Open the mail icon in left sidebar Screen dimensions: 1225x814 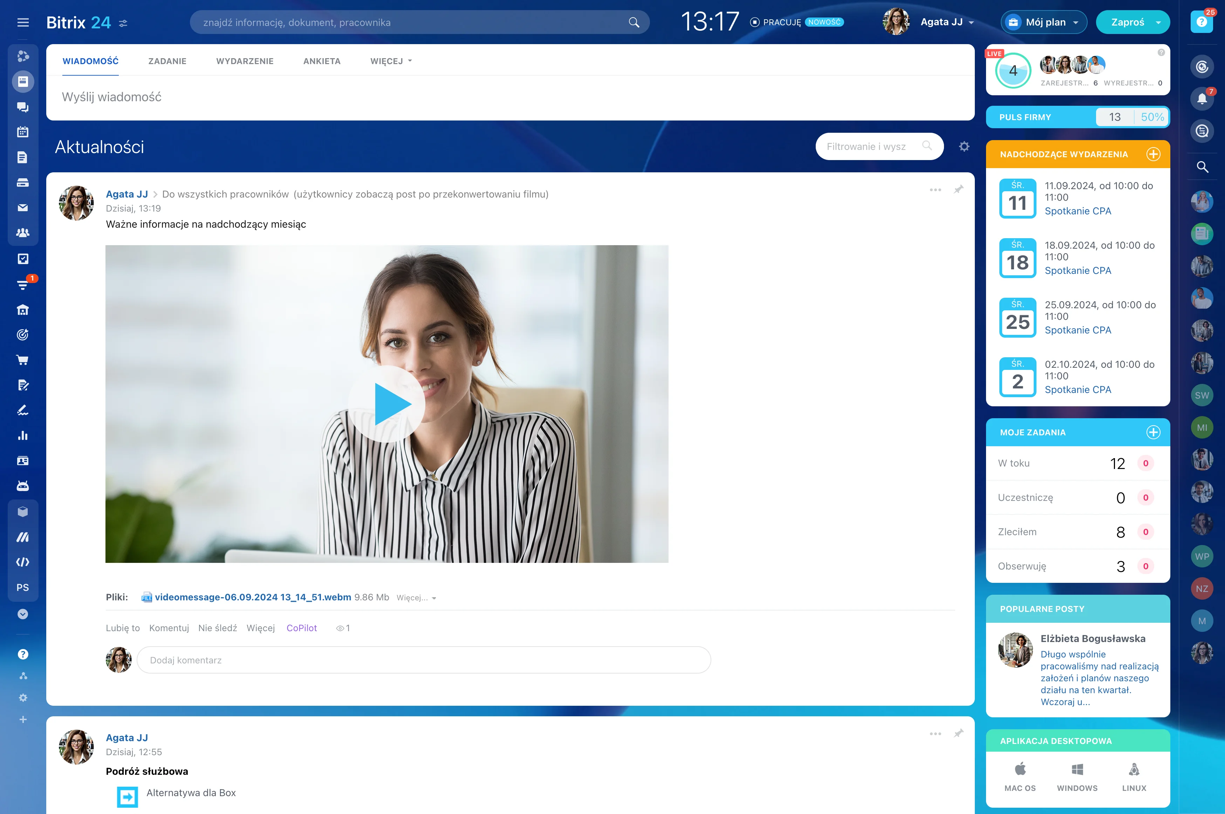click(x=22, y=208)
